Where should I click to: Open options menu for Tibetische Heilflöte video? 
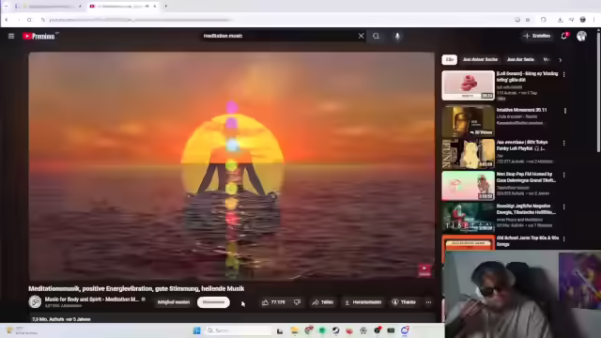click(x=563, y=207)
